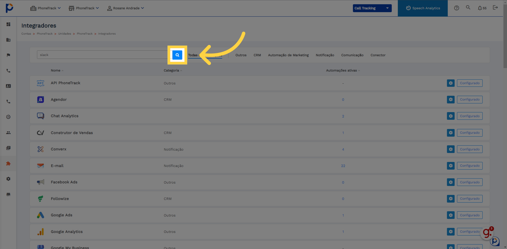Open gear settings for Converx
The image size is (507, 249).
pos(451,149)
